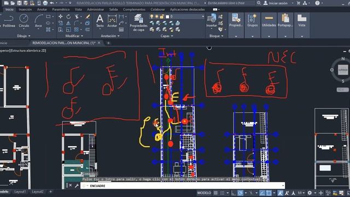The width and height of the screenshot is (350, 197).
Task: Open the Paramétrico ribbon tab
Action: click(x=61, y=9)
